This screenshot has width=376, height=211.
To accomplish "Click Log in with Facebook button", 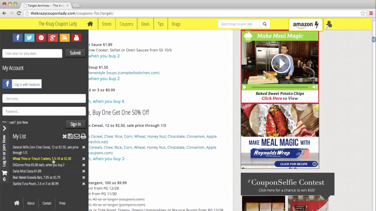I will coord(22,84).
